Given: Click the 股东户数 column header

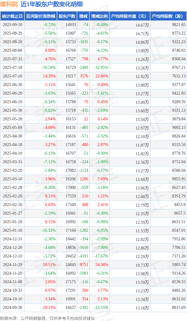Looking at the screenshot, I should click(67, 16).
